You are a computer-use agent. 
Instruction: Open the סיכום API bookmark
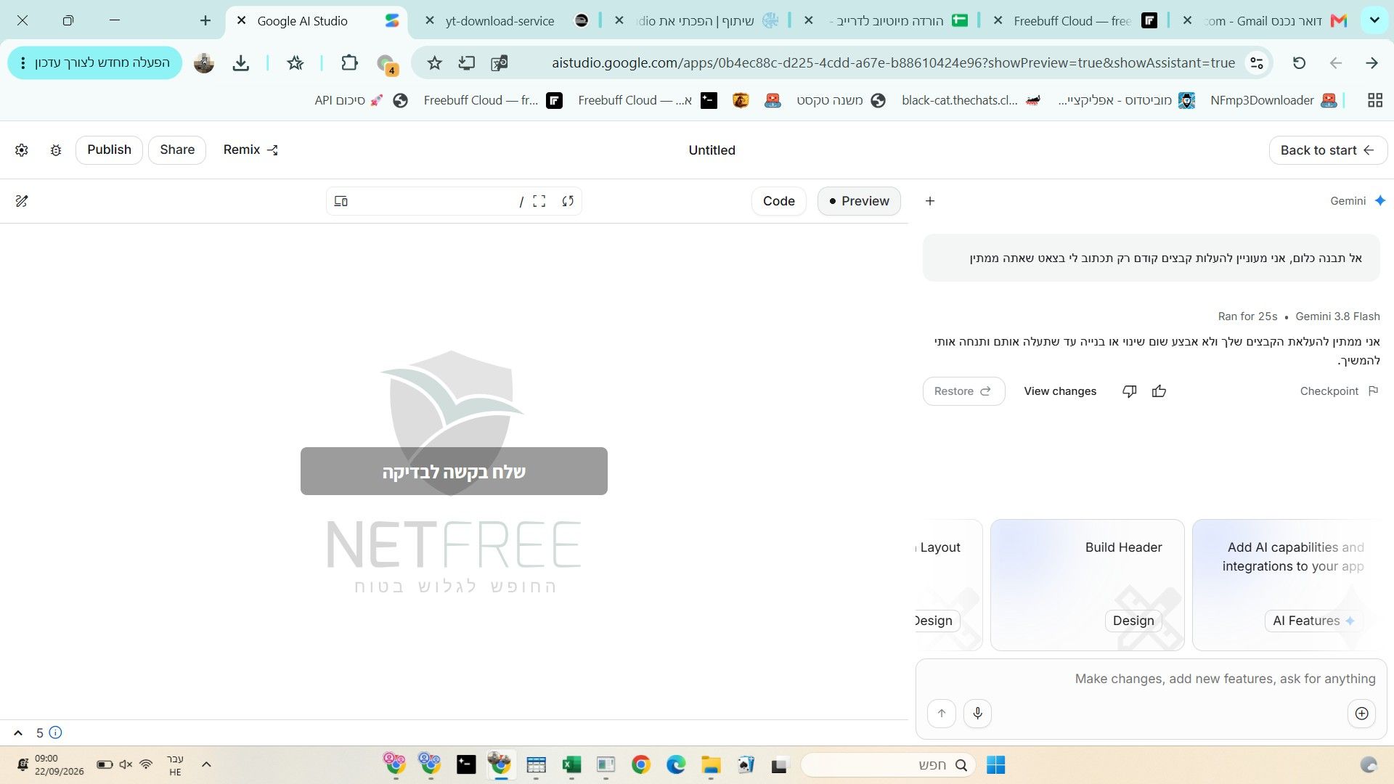[361, 100]
